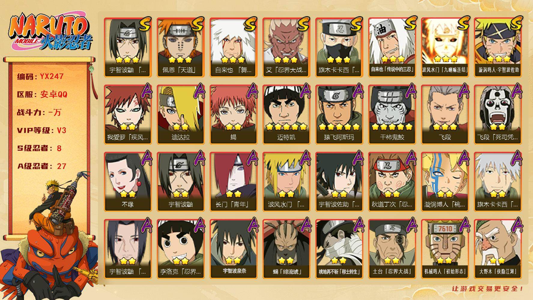Viewport: 533px width, 300px height.
Task: Click the stars on the 猿飞阿斯玛 card
Action: [x=339, y=127]
